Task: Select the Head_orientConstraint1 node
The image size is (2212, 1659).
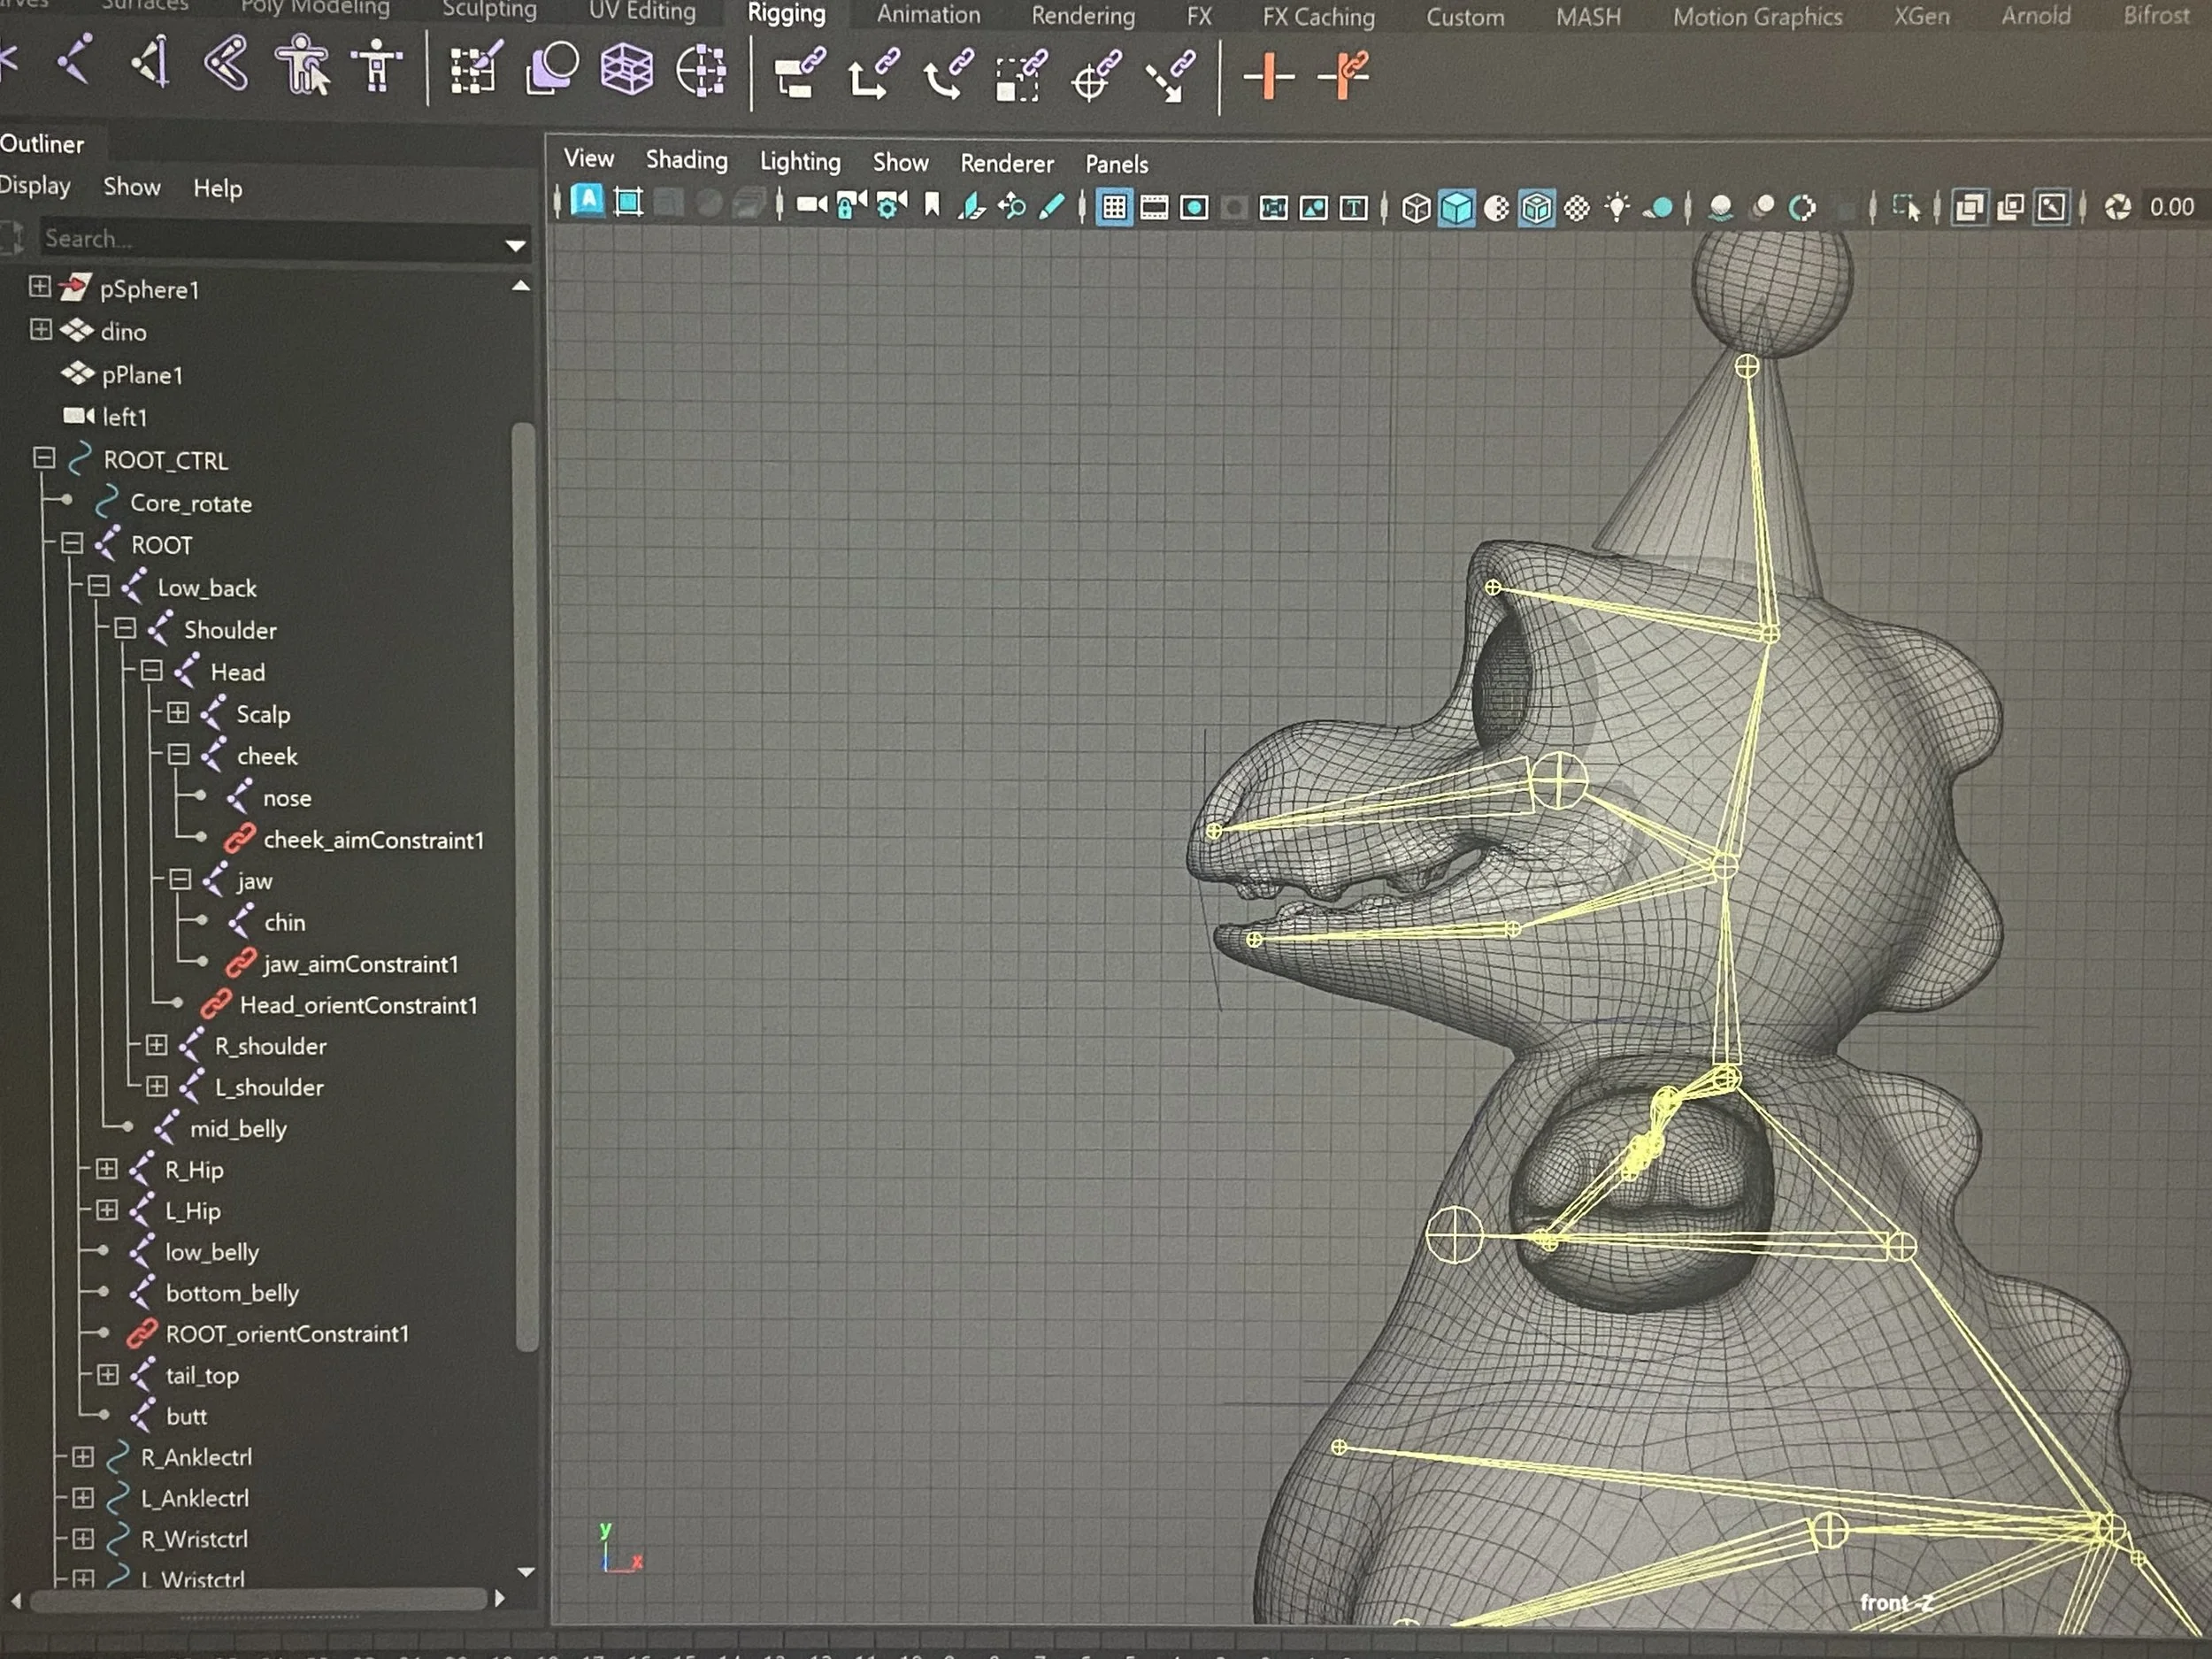Action: 358,1005
